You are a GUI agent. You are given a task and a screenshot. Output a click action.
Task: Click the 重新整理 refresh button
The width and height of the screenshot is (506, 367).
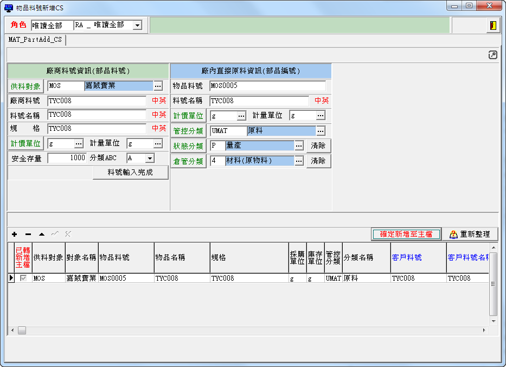coord(470,234)
